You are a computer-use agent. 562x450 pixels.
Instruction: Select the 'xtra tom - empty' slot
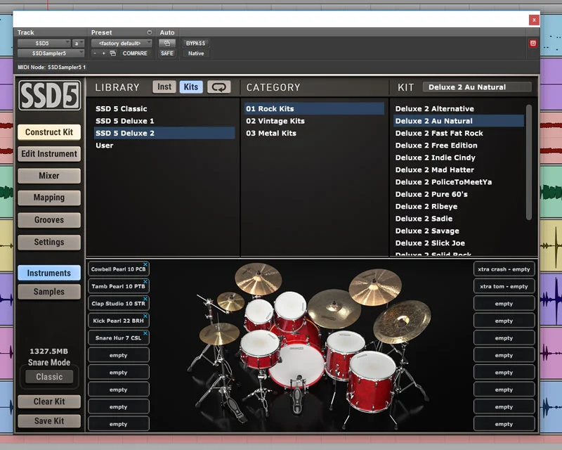click(504, 286)
